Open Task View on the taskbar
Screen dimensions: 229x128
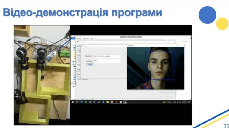pos(77,102)
